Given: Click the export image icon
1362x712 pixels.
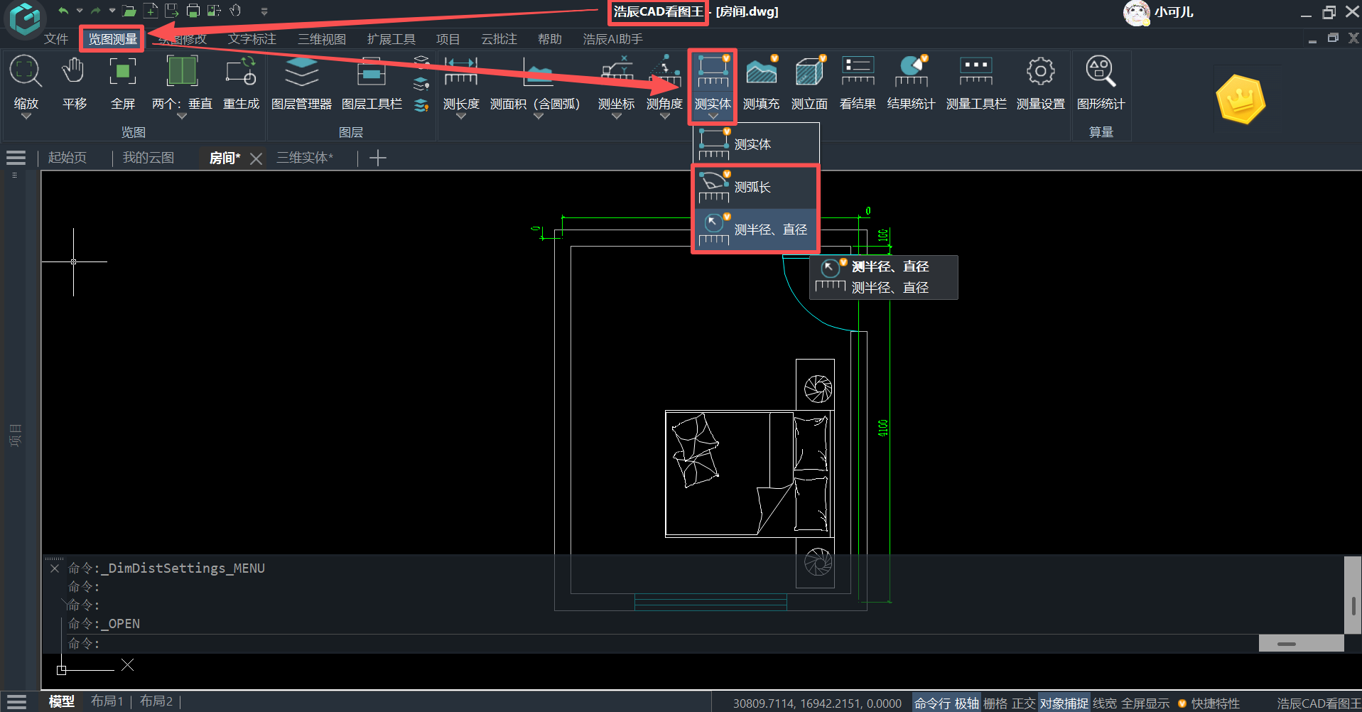Looking at the screenshot, I should click(214, 11).
